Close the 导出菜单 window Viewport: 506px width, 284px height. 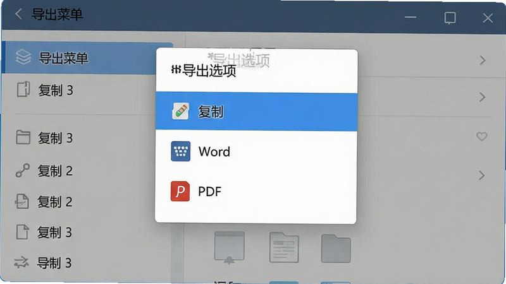pos(488,18)
